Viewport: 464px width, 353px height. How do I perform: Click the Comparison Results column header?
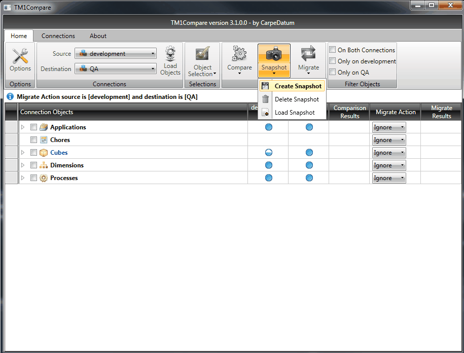tap(349, 112)
